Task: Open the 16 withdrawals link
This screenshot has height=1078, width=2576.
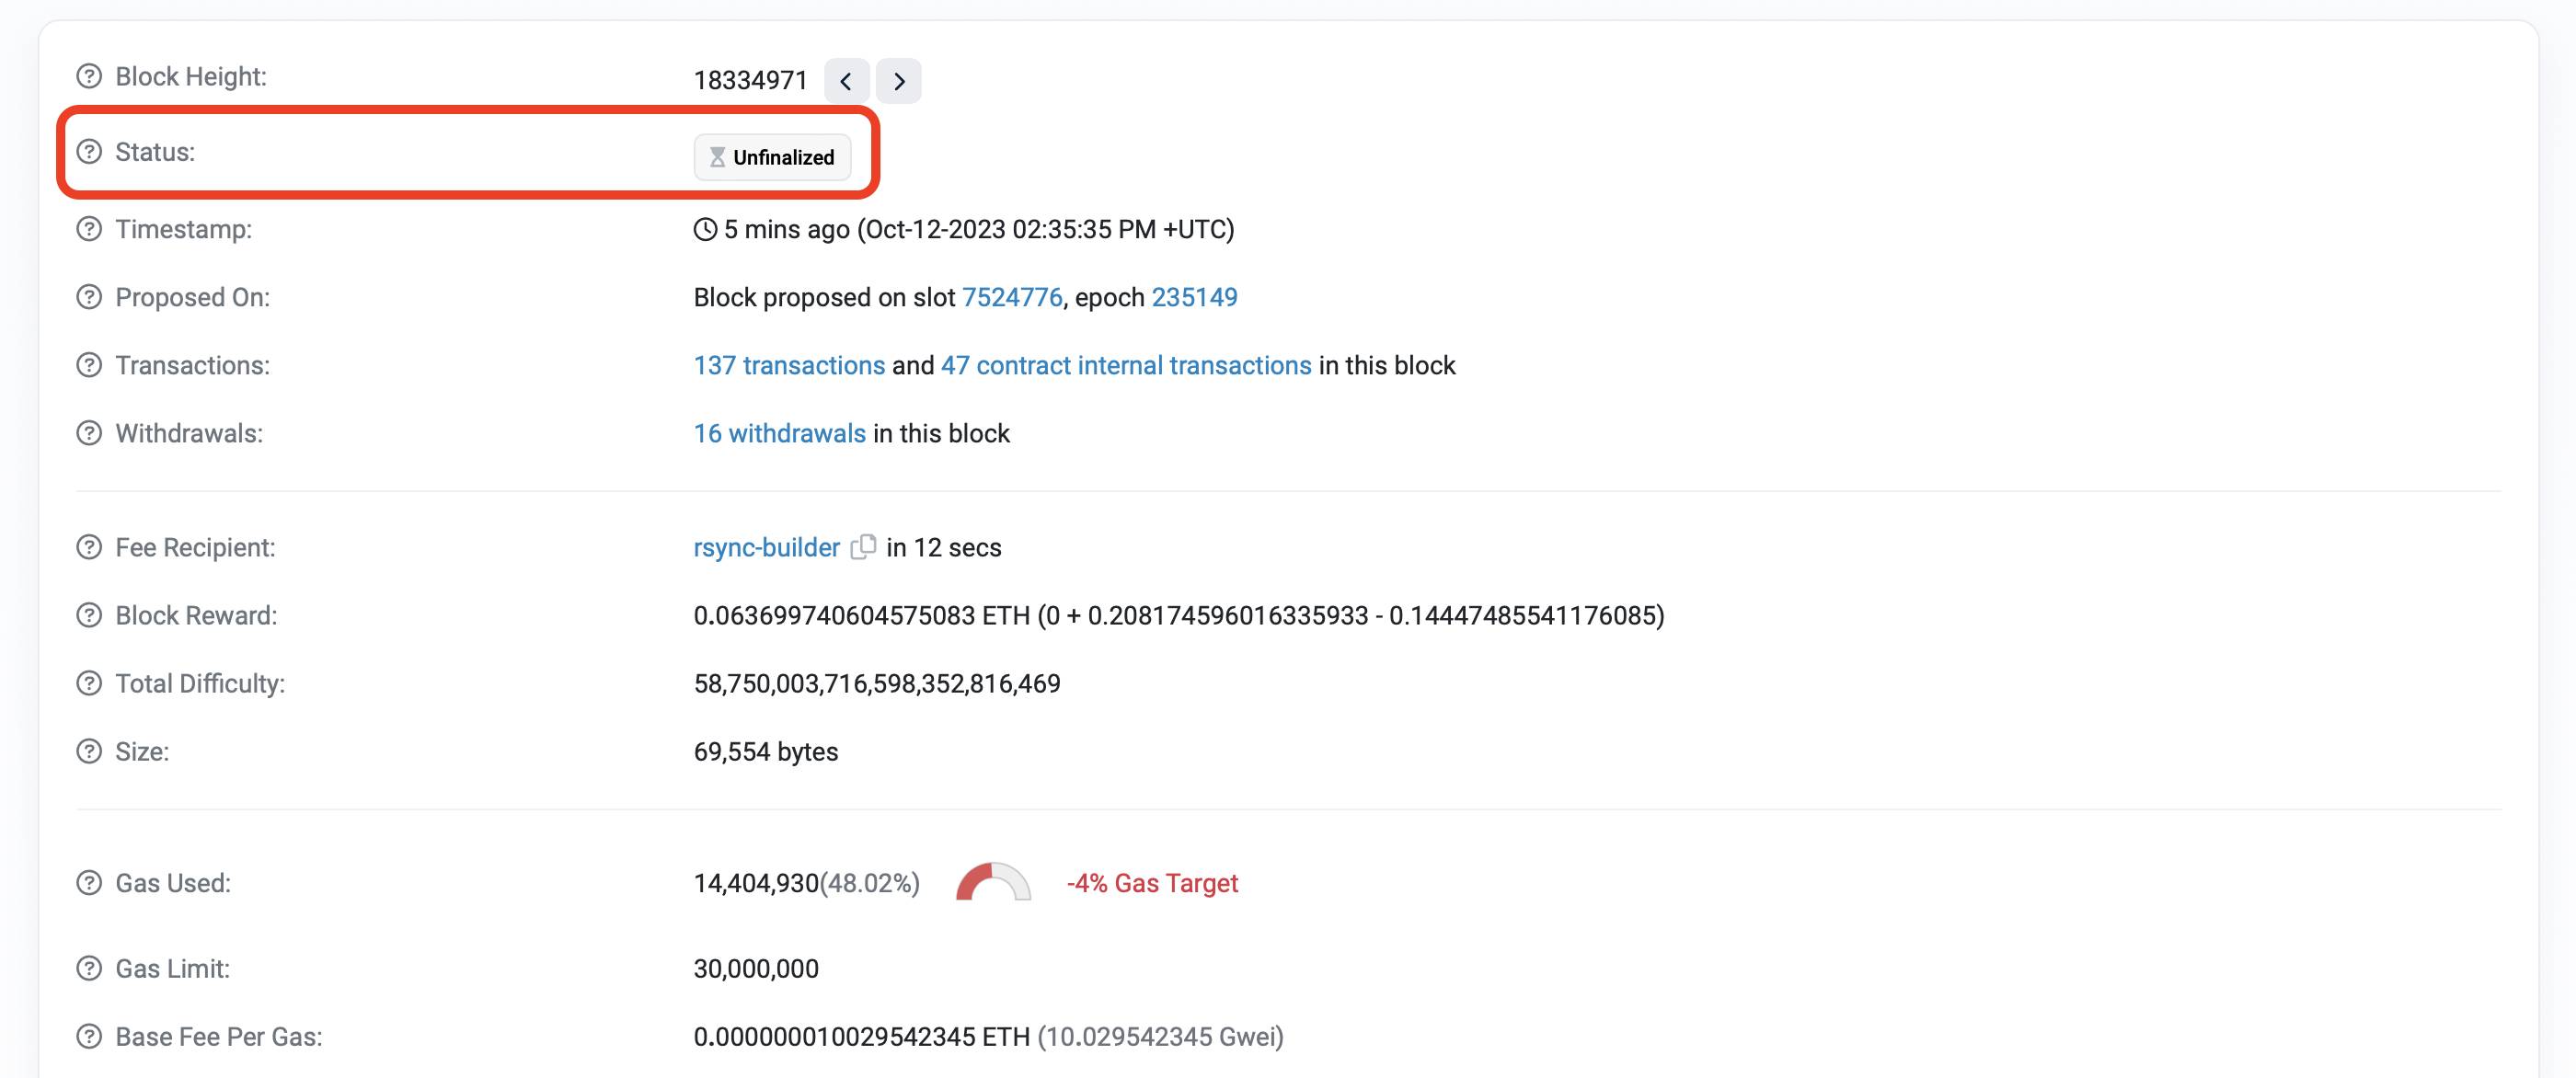Action: (x=780, y=433)
